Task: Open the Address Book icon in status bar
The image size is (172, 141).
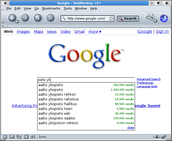Action: coord(26,137)
